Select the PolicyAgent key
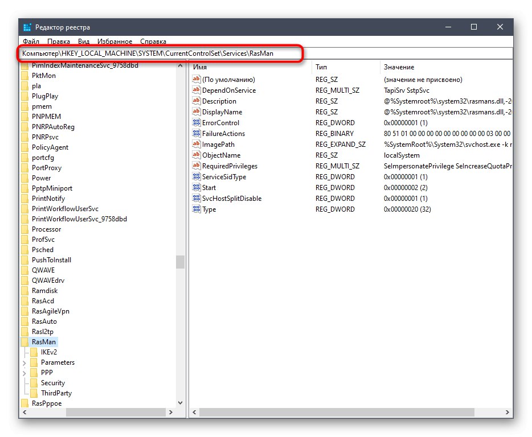The image size is (532, 437). tap(50, 147)
